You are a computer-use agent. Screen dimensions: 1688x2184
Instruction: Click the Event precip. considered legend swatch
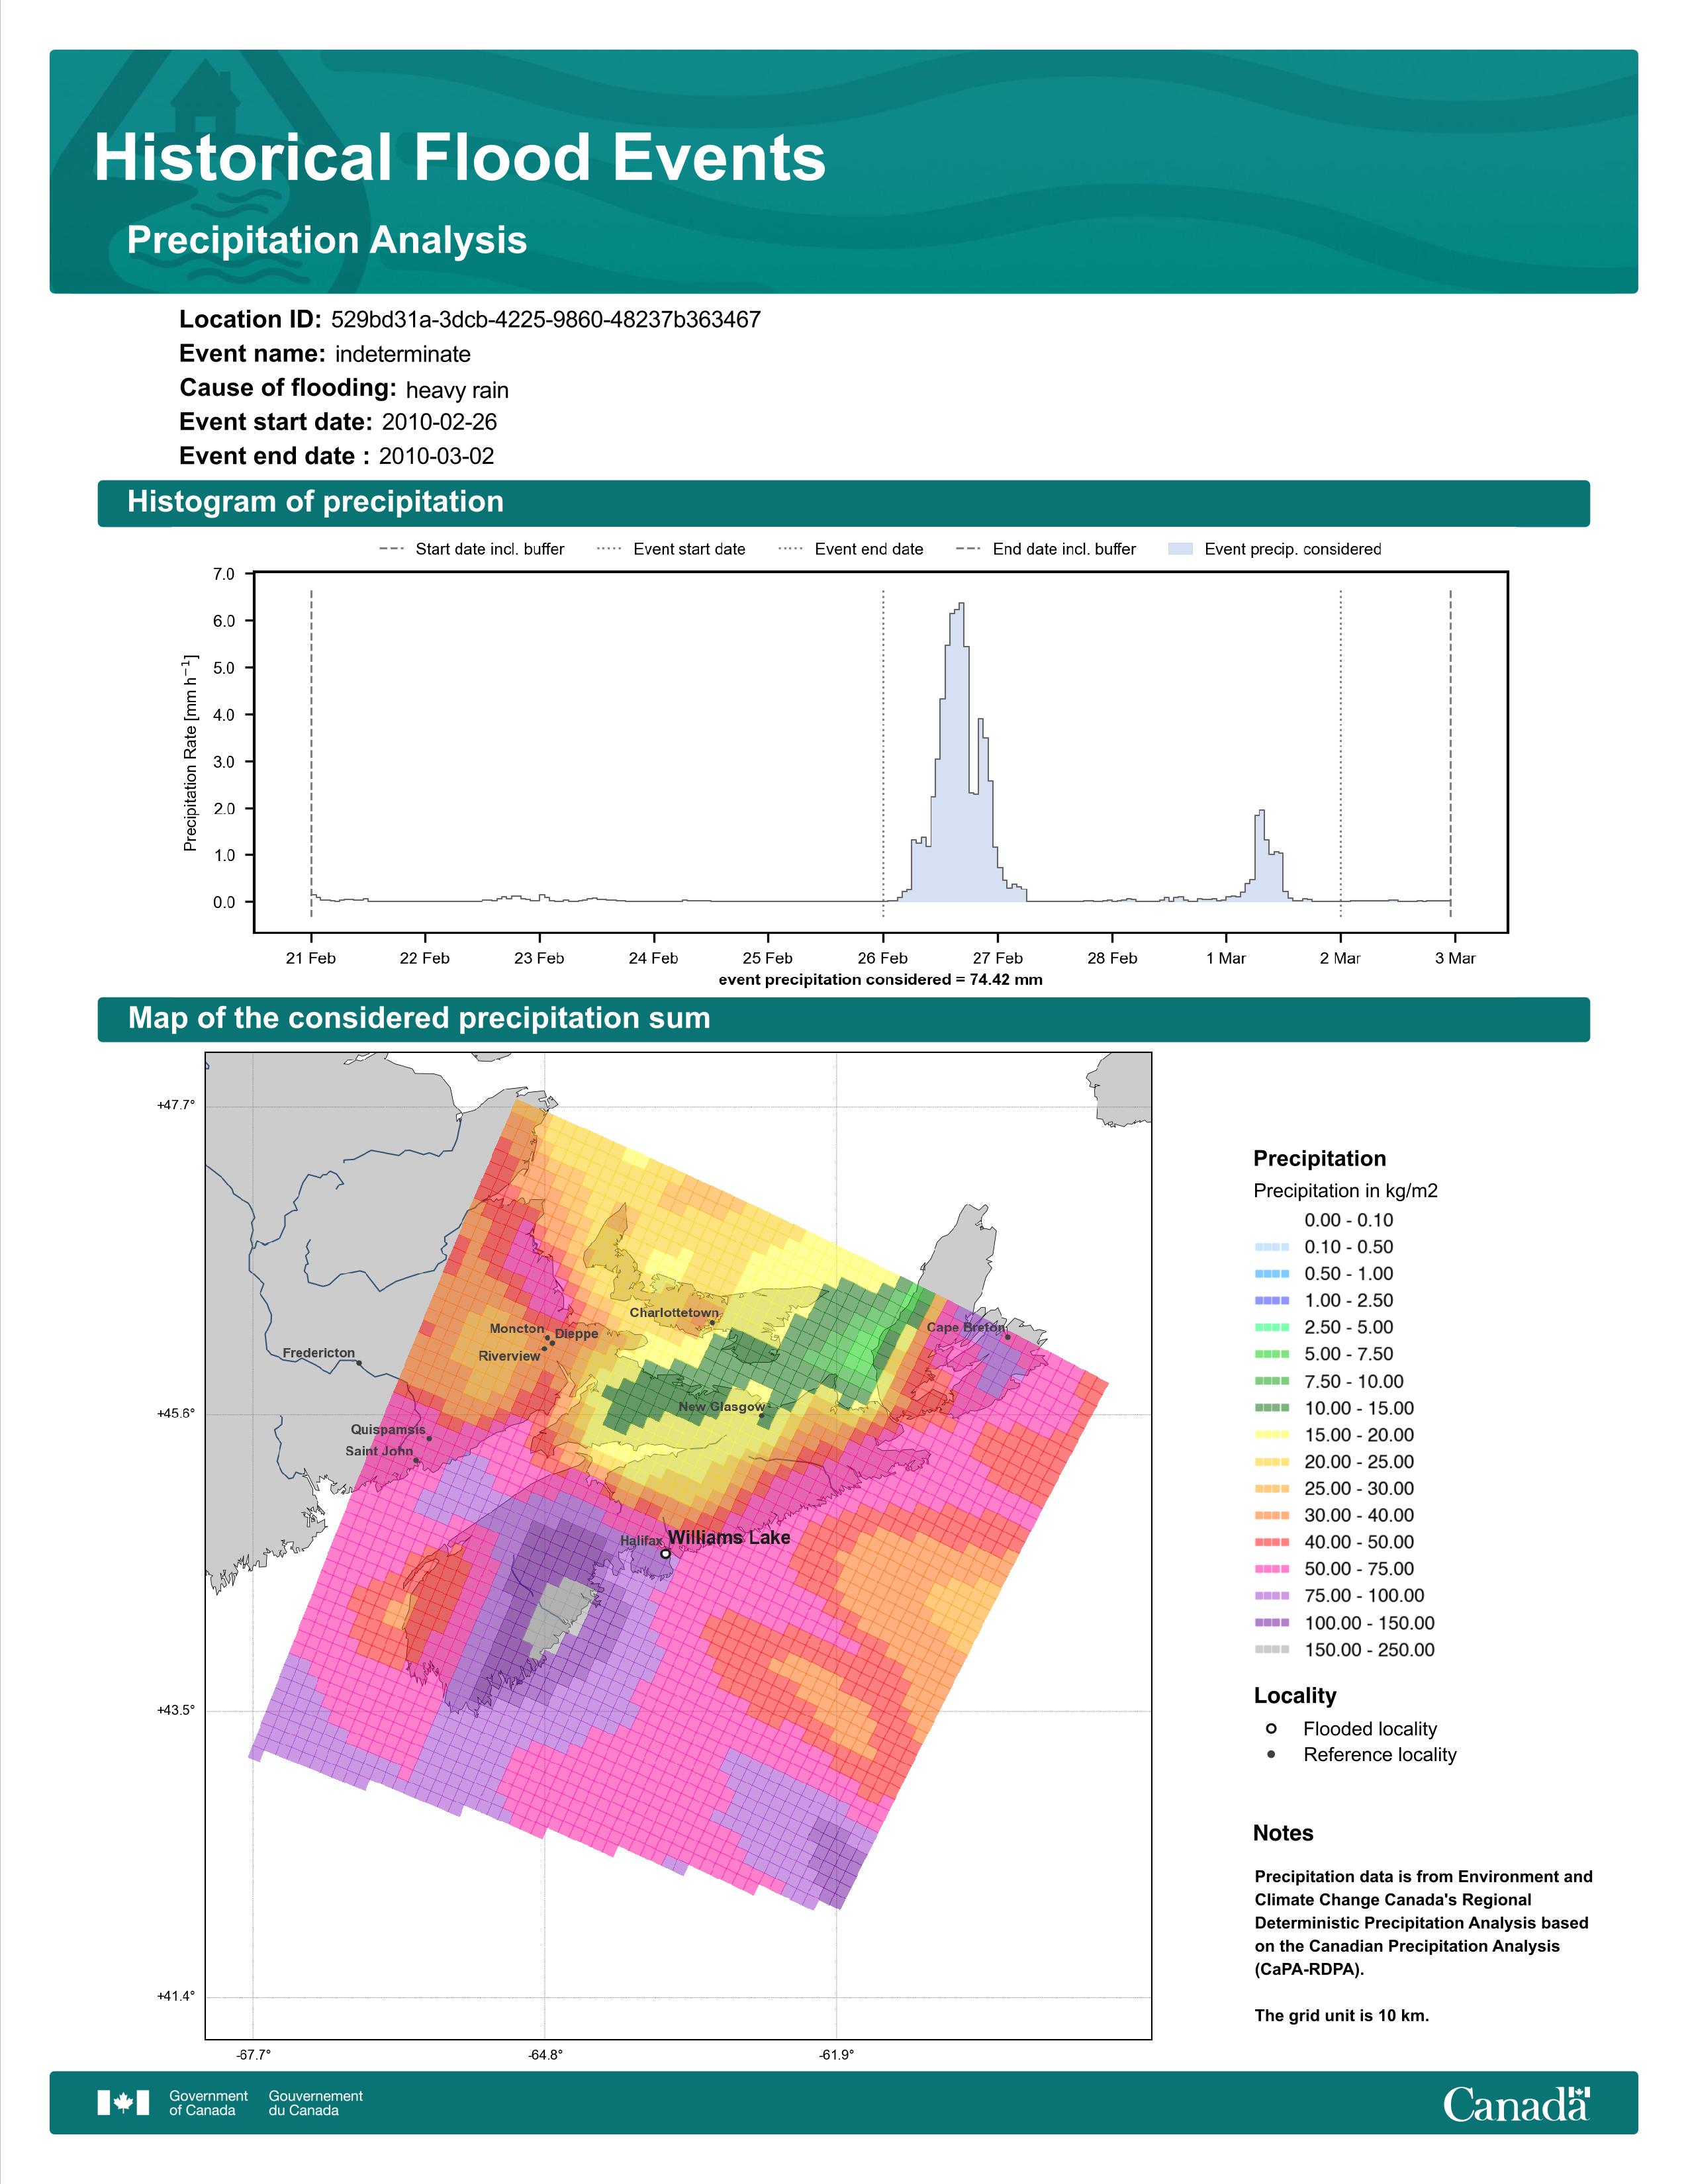tap(1181, 549)
